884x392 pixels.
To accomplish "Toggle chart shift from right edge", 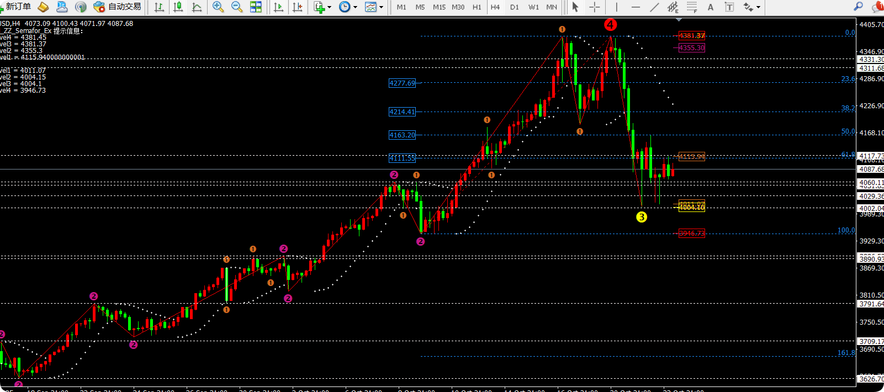I will (x=298, y=7).
